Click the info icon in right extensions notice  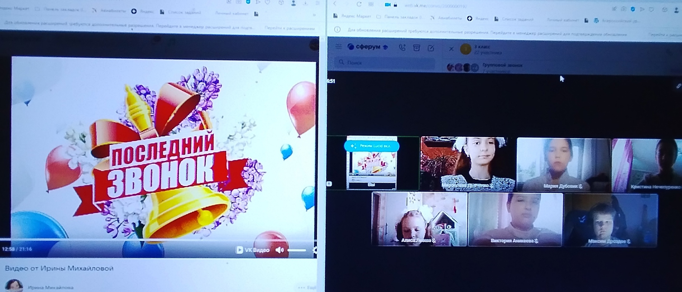click(337, 30)
